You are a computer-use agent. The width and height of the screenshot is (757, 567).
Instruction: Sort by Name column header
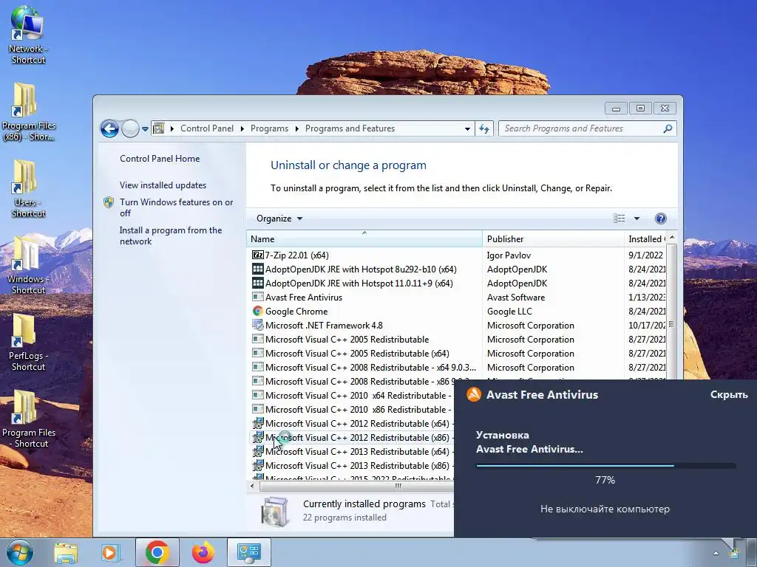(364, 238)
